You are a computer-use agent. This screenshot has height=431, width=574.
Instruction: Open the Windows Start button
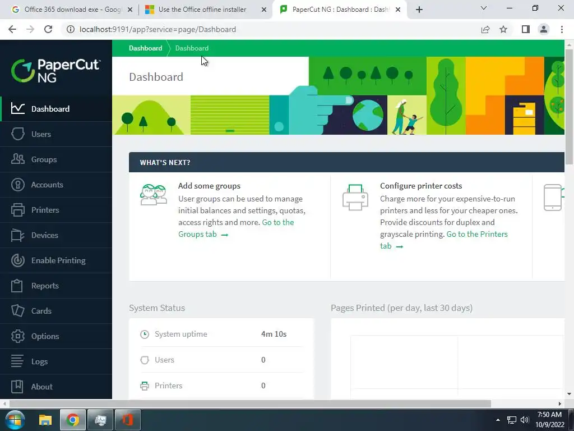point(15,420)
